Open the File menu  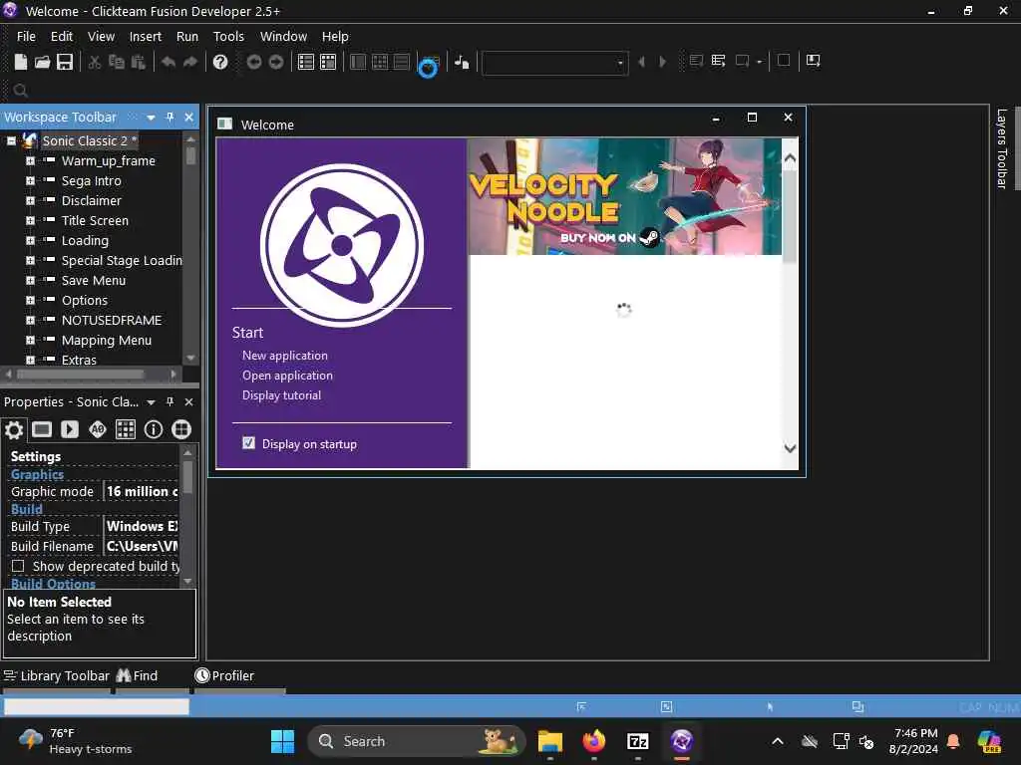tap(26, 37)
